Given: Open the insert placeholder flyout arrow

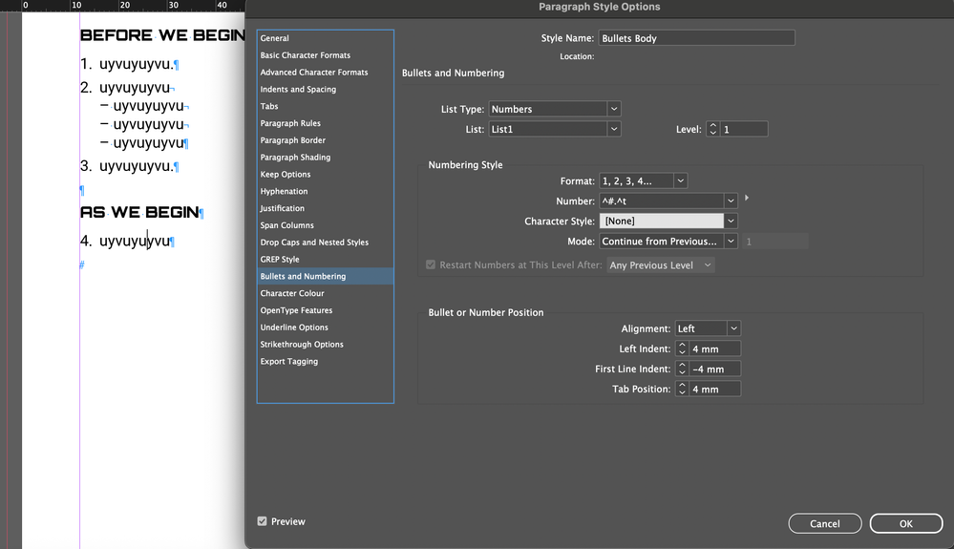Looking at the screenshot, I should coord(747,198).
